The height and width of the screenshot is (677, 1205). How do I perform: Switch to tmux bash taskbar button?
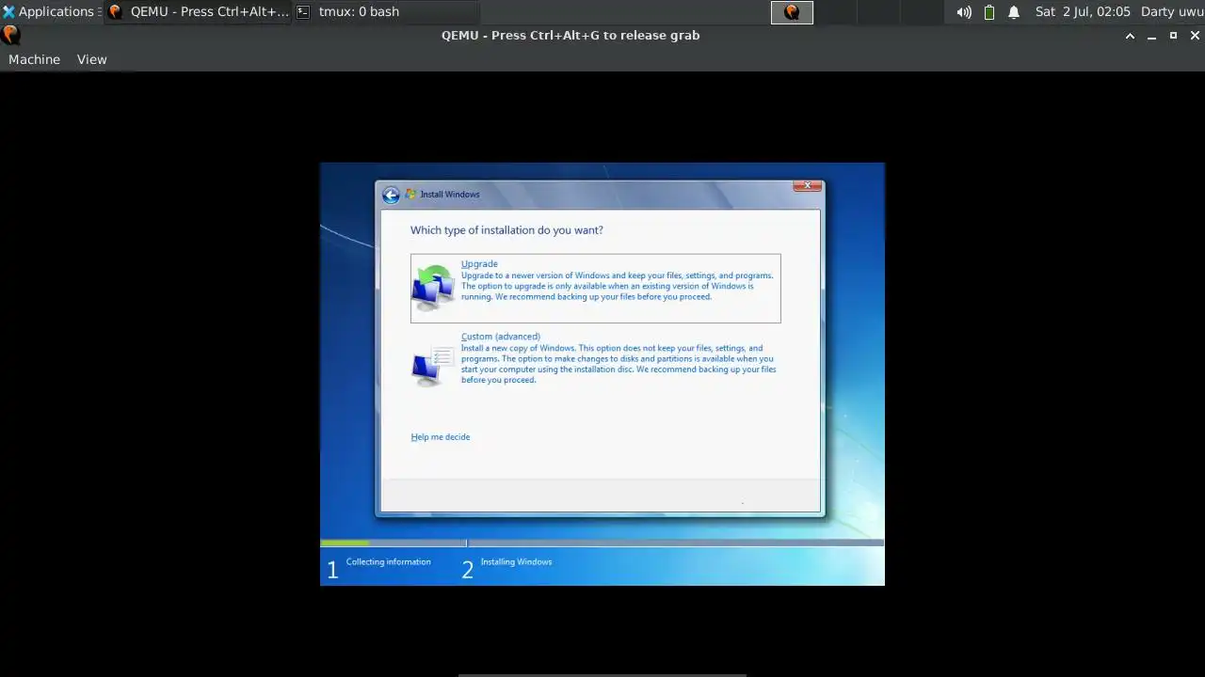coord(386,12)
